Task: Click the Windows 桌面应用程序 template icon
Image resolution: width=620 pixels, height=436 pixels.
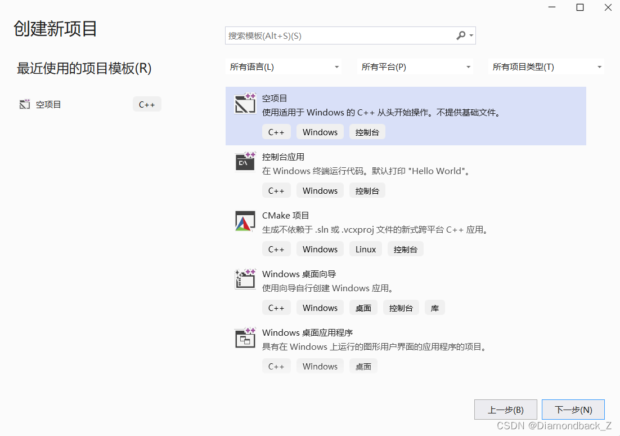Action: pyautogui.click(x=245, y=338)
